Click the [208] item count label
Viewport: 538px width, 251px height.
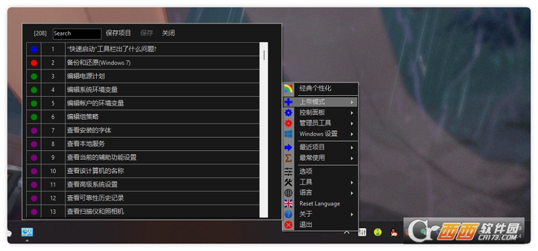pos(40,33)
